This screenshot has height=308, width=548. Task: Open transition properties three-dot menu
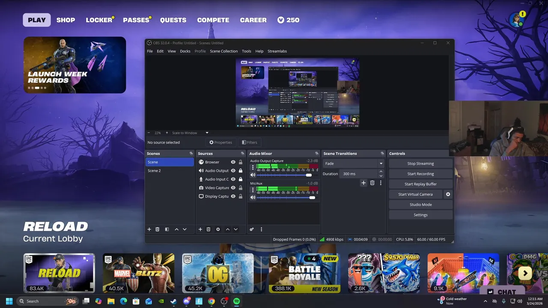[x=381, y=183]
